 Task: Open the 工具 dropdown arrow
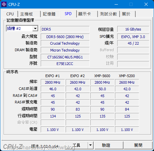coord(91,145)
